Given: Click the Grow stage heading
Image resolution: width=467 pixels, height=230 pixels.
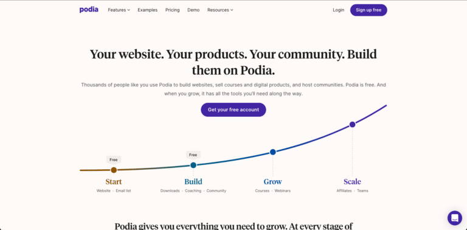Looking at the screenshot, I should point(273,182).
